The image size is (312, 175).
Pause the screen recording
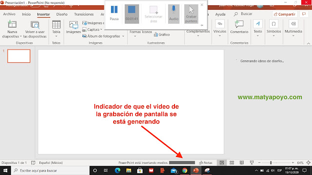[x=114, y=13]
